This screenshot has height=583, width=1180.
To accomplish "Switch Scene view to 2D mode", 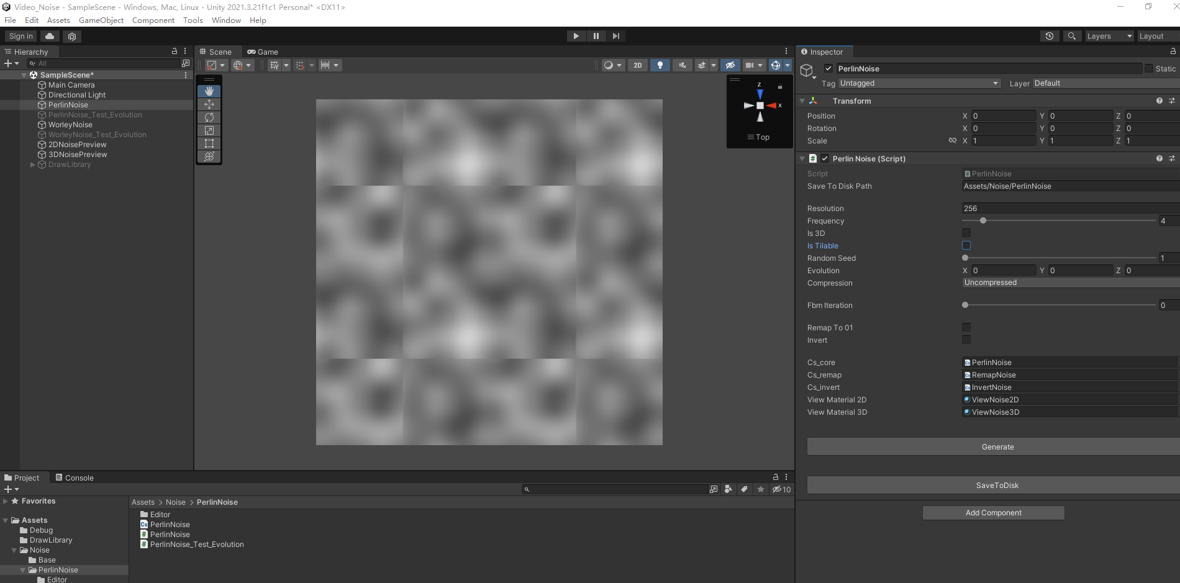I will pos(637,65).
